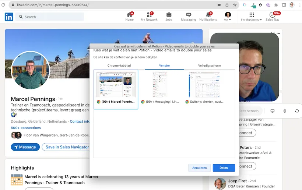Open the 500+ connections link
This screenshot has height=190, width=302.
click(26, 128)
